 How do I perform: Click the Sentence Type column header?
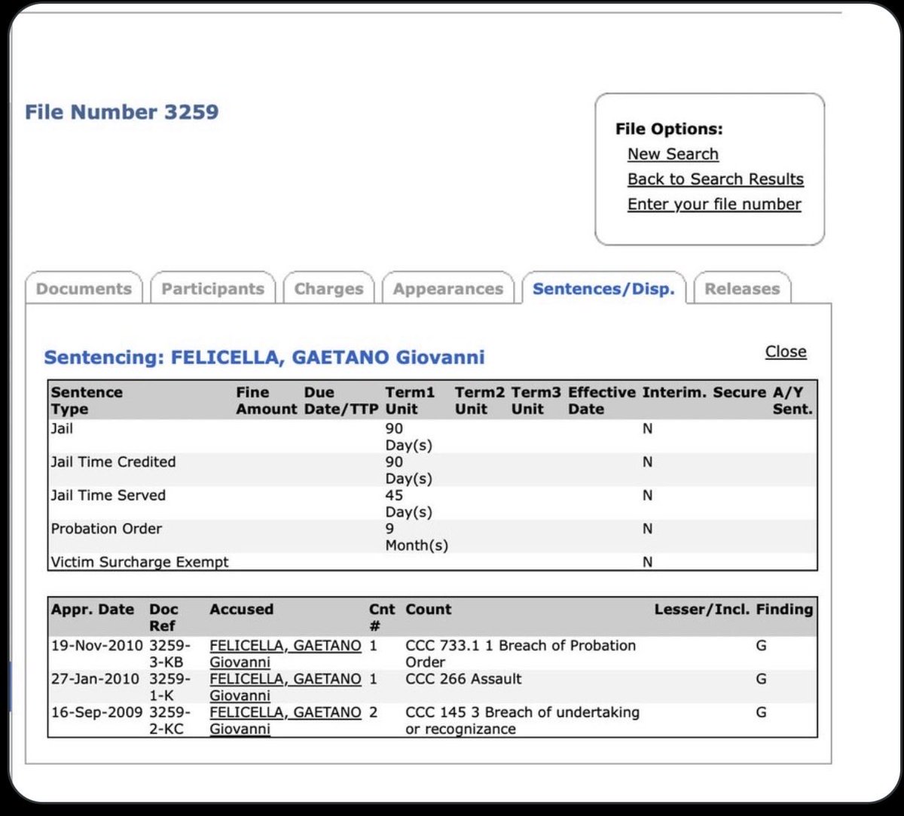(x=87, y=400)
